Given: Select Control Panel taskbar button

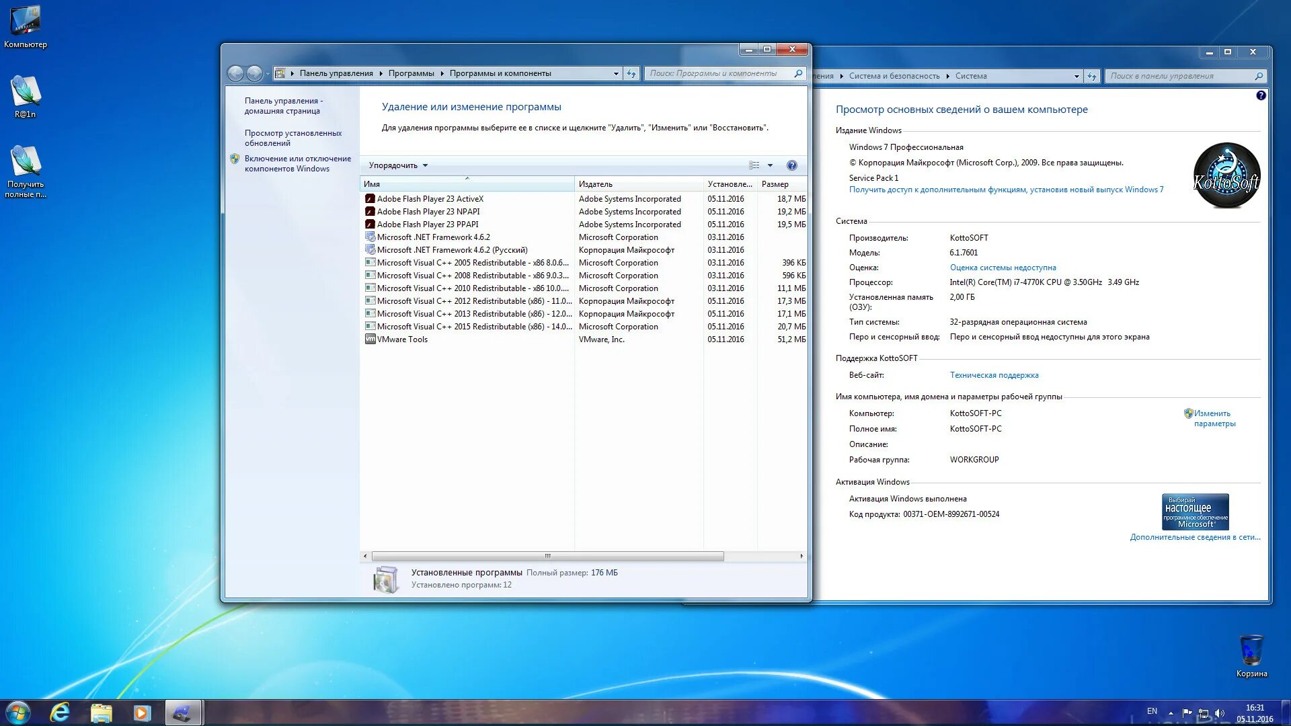Looking at the screenshot, I should tap(182, 713).
